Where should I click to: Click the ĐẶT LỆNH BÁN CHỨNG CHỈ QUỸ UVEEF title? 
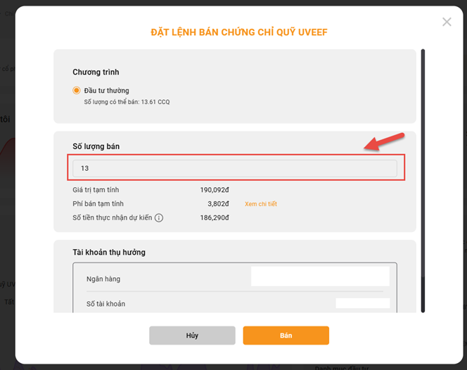(x=239, y=32)
